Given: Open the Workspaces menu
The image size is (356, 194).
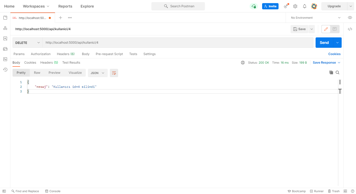Looking at the screenshot, I should point(36,6).
